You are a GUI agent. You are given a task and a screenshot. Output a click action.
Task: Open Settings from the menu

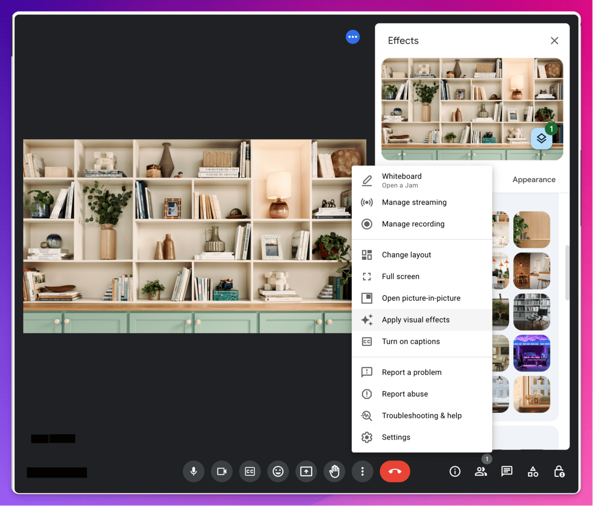(x=422, y=438)
